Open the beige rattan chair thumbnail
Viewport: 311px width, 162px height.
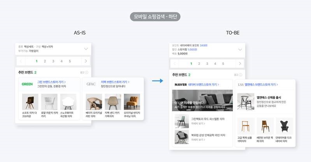point(94,102)
